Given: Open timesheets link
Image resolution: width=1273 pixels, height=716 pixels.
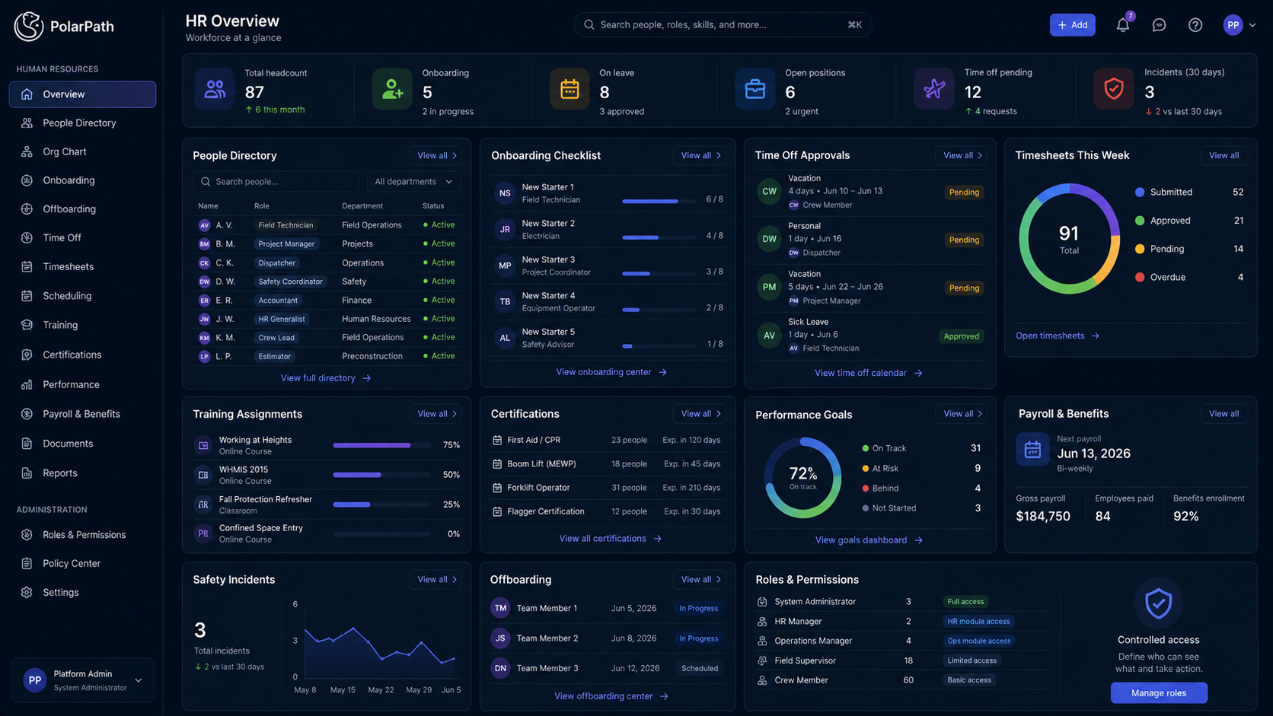Looking at the screenshot, I should (1058, 336).
